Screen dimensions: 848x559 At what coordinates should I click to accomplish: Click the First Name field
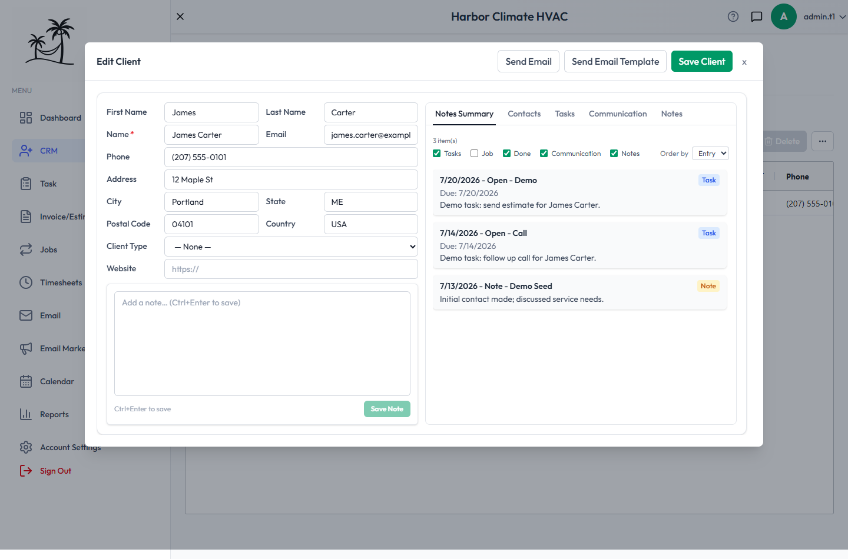(211, 112)
